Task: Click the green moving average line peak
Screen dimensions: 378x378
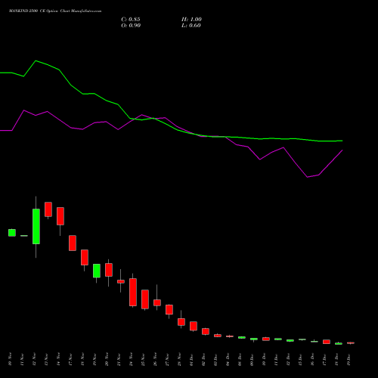Action: point(36,60)
